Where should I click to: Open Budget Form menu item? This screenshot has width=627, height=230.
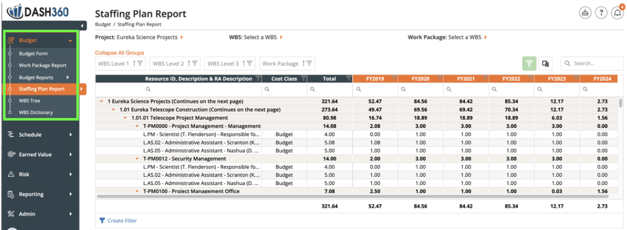pyautogui.click(x=33, y=53)
